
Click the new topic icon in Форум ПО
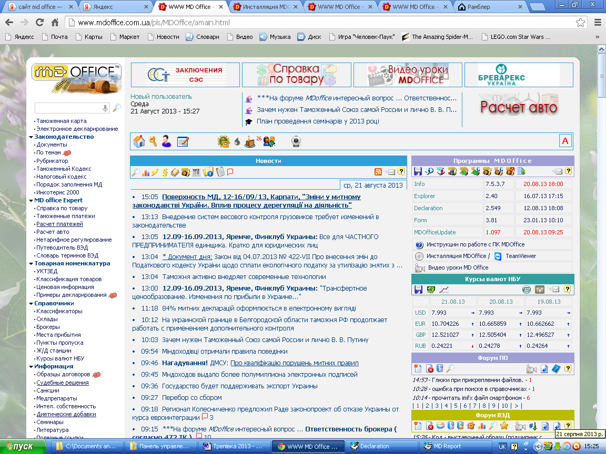(418, 369)
